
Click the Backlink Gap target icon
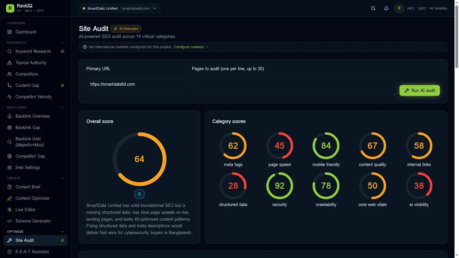(10, 128)
